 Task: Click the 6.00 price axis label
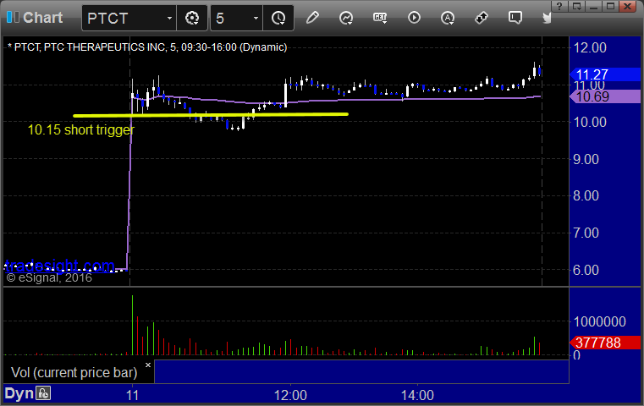point(586,270)
